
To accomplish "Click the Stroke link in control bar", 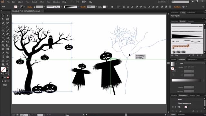I will click(30, 7).
